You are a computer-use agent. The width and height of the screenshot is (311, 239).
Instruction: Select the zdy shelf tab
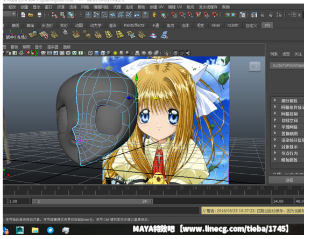point(267,25)
